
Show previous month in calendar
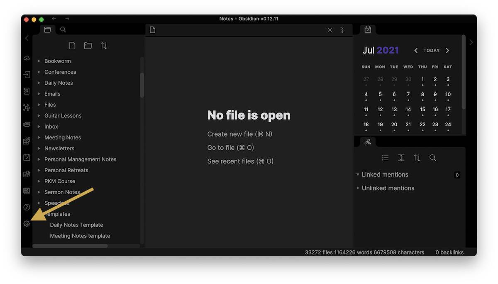416,51
